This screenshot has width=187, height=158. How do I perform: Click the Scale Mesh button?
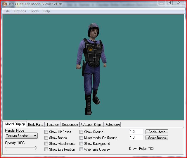157,132
